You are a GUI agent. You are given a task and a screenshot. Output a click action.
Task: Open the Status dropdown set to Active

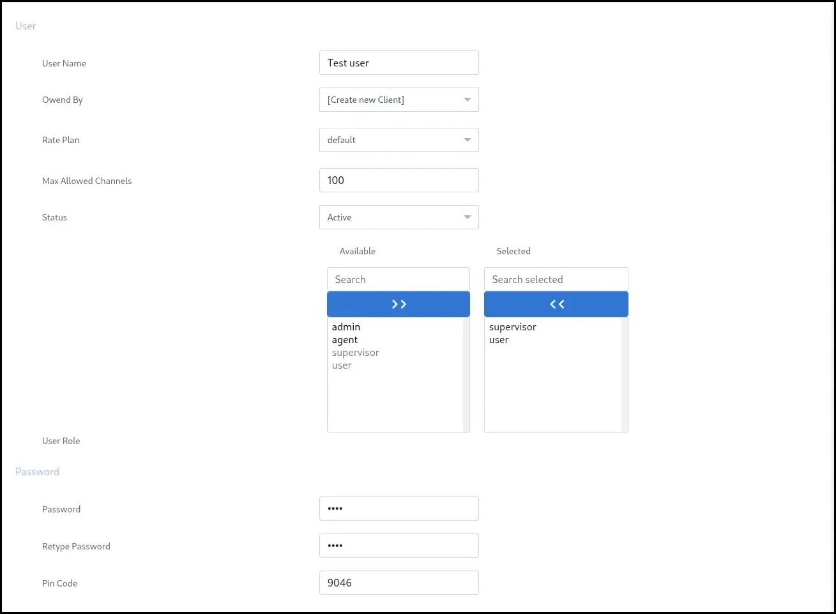click(x=399, y=217)
